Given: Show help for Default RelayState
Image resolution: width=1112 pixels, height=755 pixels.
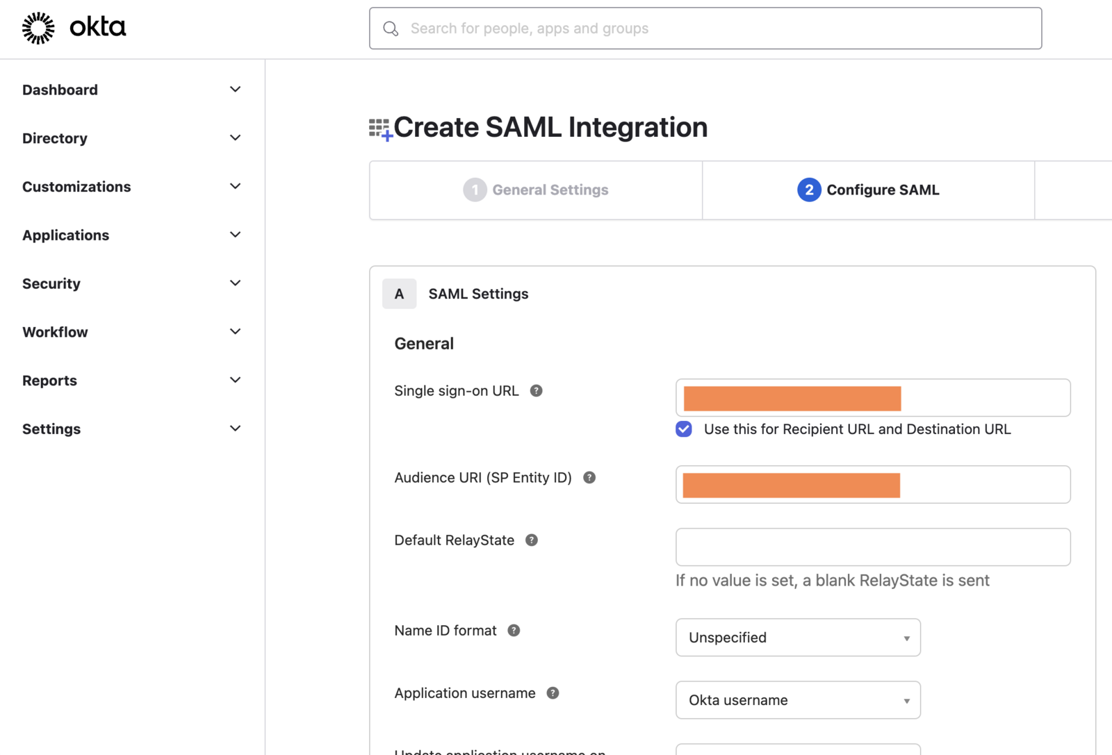Looking at the screenshot, I should click(x=532, y=540).
